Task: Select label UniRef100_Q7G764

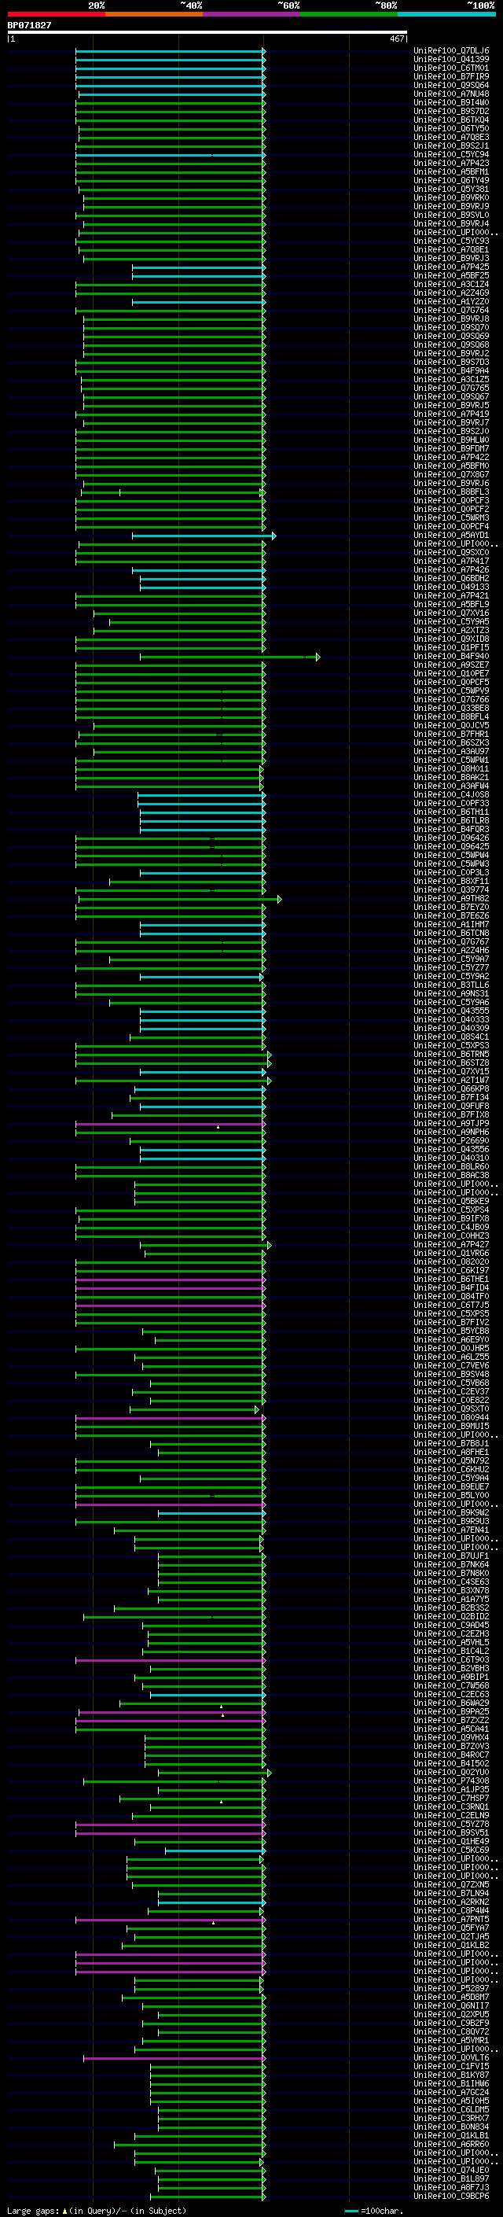Action: pos(451,311)
